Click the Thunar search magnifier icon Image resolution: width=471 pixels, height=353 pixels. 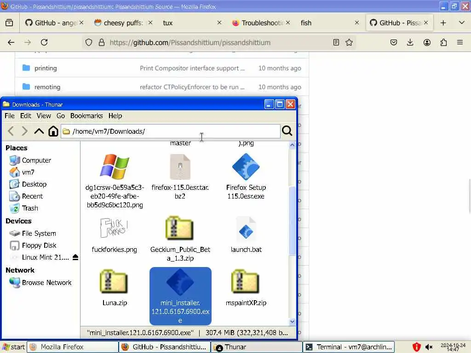coord(287,131)
